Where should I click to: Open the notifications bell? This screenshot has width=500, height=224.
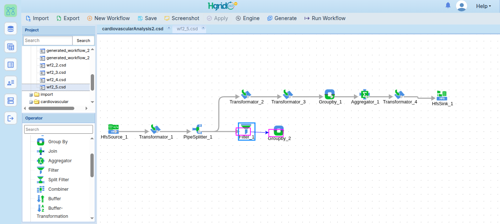click(x=448, y=5)
